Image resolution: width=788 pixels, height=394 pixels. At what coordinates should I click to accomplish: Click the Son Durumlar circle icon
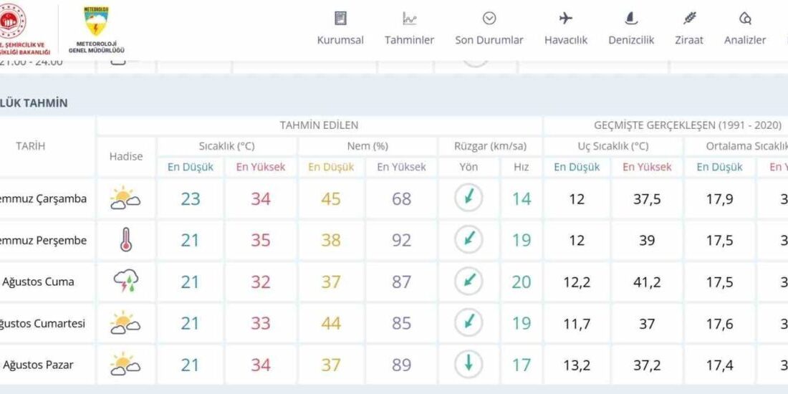pos(489,19)
